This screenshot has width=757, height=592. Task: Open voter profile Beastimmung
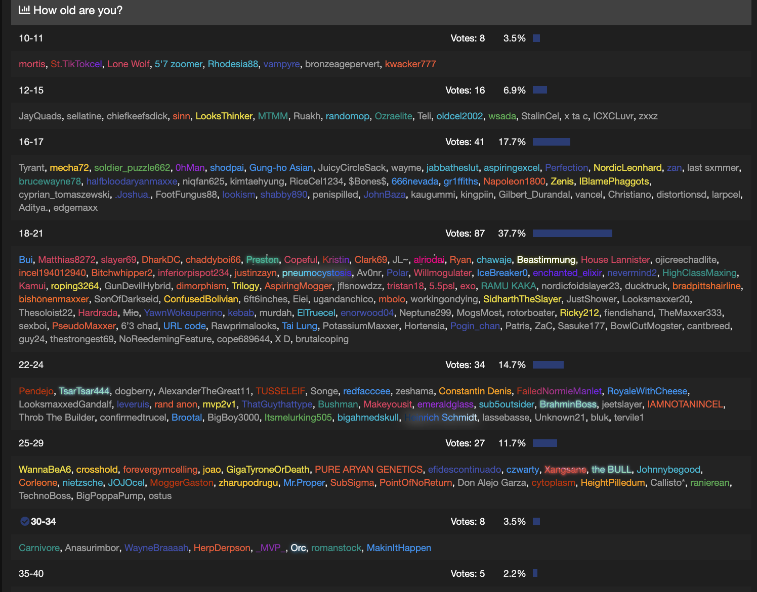coord(546,260)
